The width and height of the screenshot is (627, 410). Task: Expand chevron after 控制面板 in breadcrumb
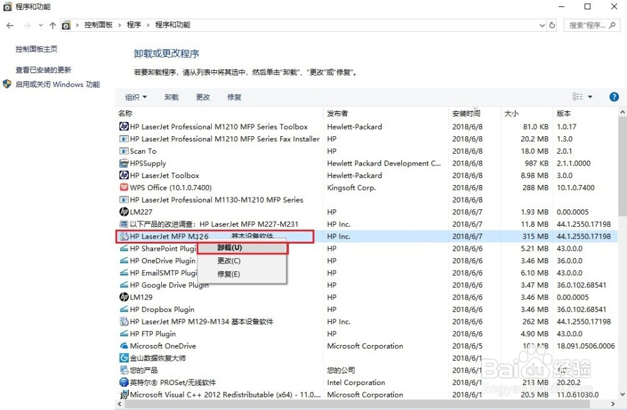point(119,25)
